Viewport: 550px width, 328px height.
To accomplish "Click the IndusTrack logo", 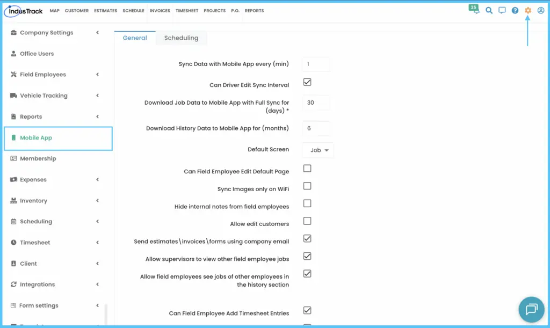I will (24, 11).
